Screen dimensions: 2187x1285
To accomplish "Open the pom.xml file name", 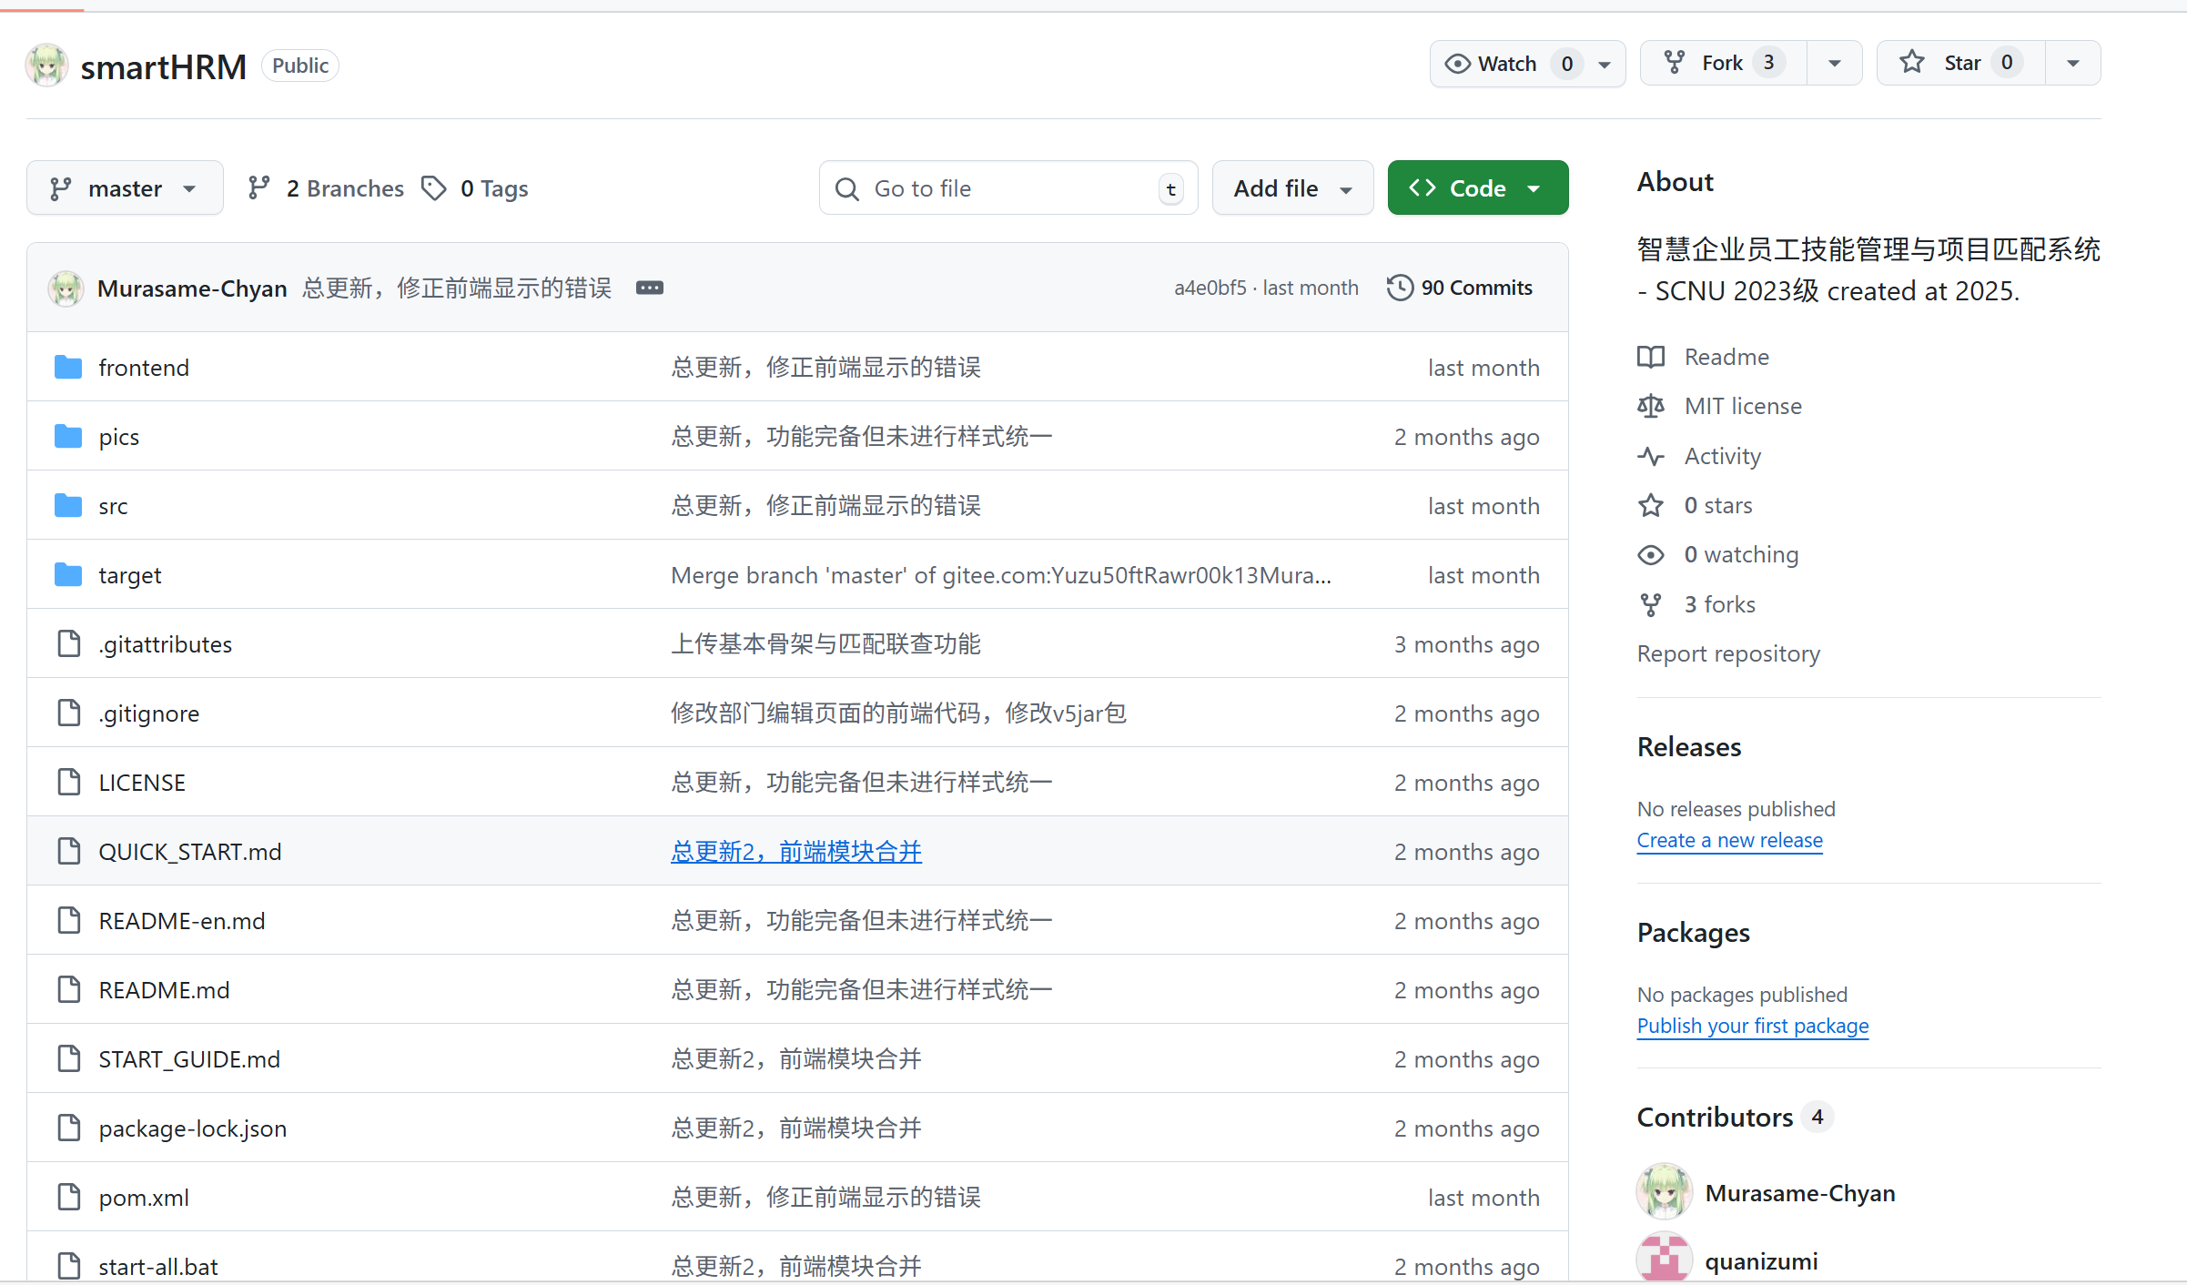I will click(144, 1198).
